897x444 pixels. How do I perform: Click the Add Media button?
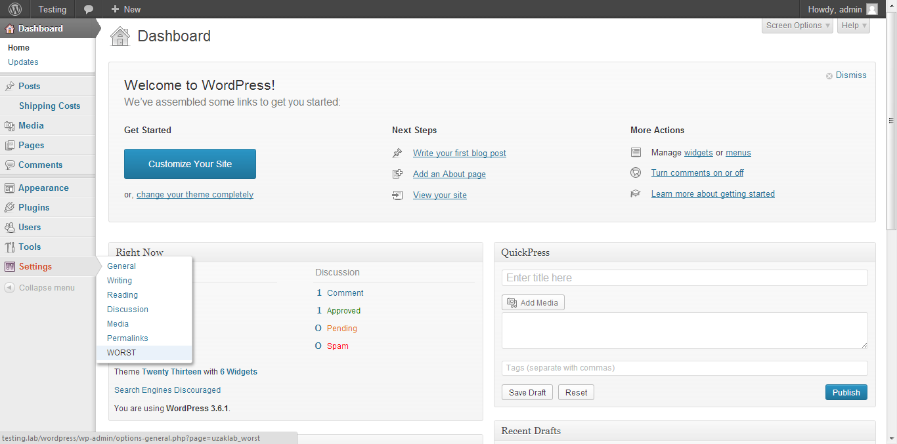tap(533, 302)
